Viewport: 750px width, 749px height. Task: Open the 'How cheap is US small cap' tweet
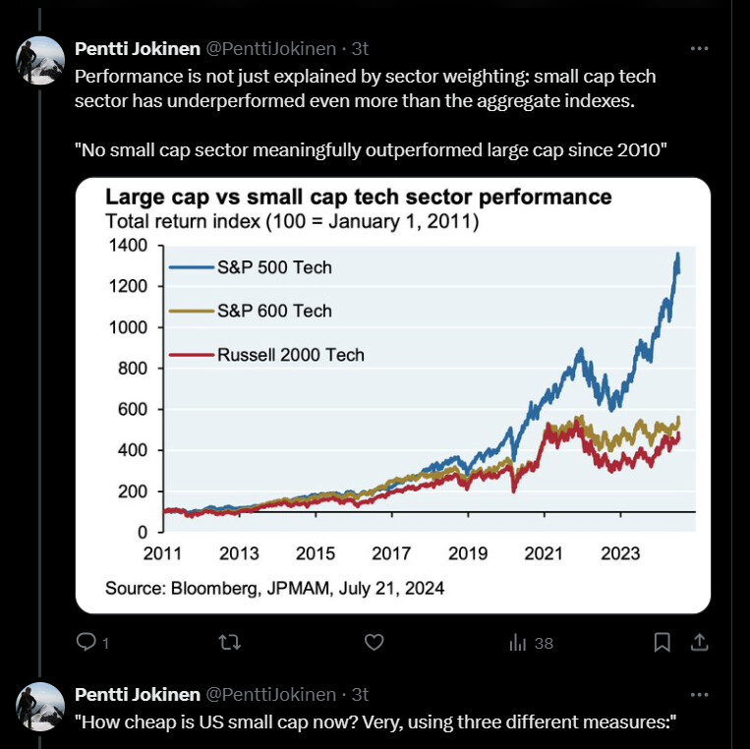375,721
